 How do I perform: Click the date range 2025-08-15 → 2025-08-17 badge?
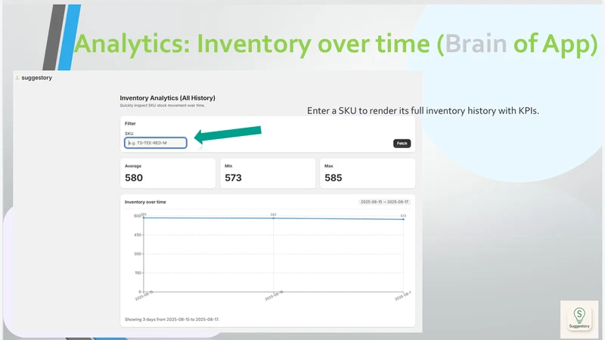tap(384, 202)
